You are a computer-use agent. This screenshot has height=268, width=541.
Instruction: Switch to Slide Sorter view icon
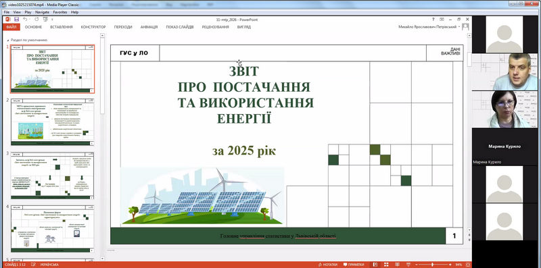(386, 265)
